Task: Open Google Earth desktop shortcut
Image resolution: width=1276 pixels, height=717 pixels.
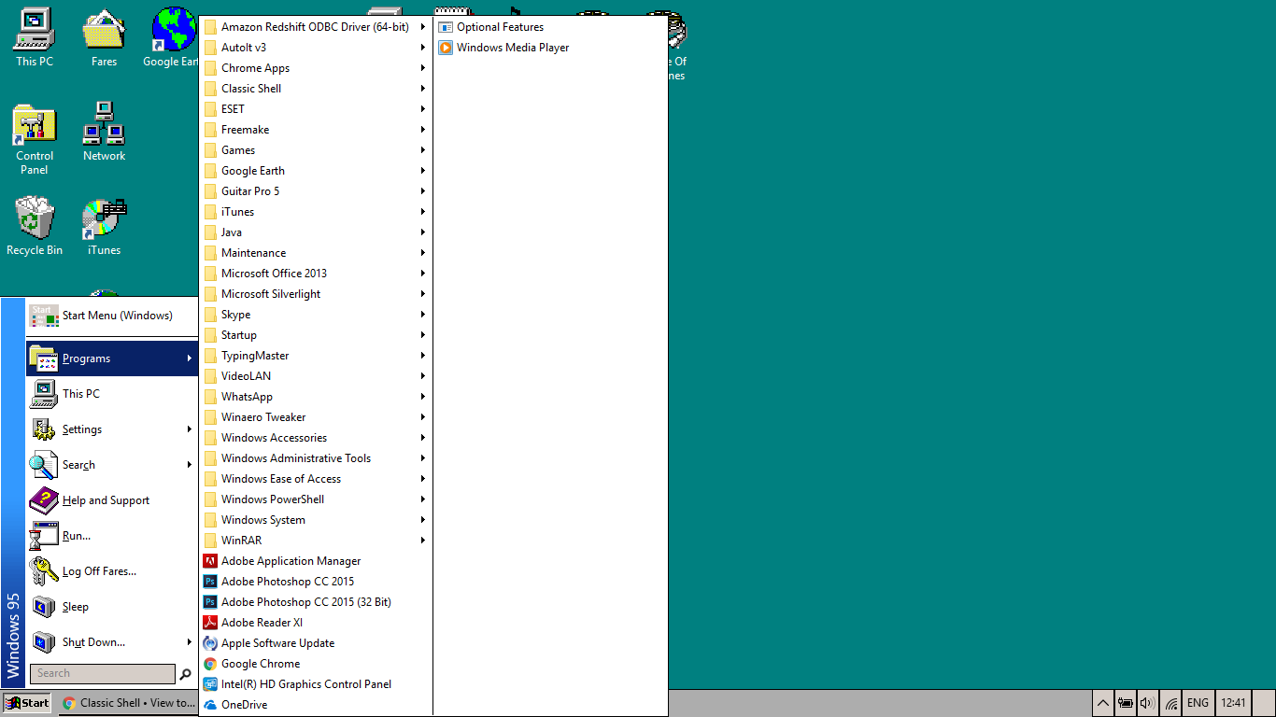Action: pyautogui.click(x=171, y=37)
